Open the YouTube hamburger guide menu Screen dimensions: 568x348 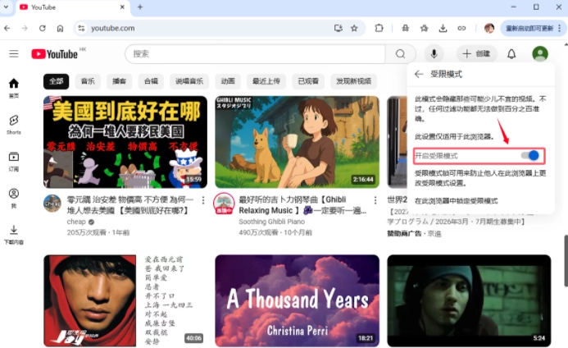pyautogui.click(x=14, y=54)
